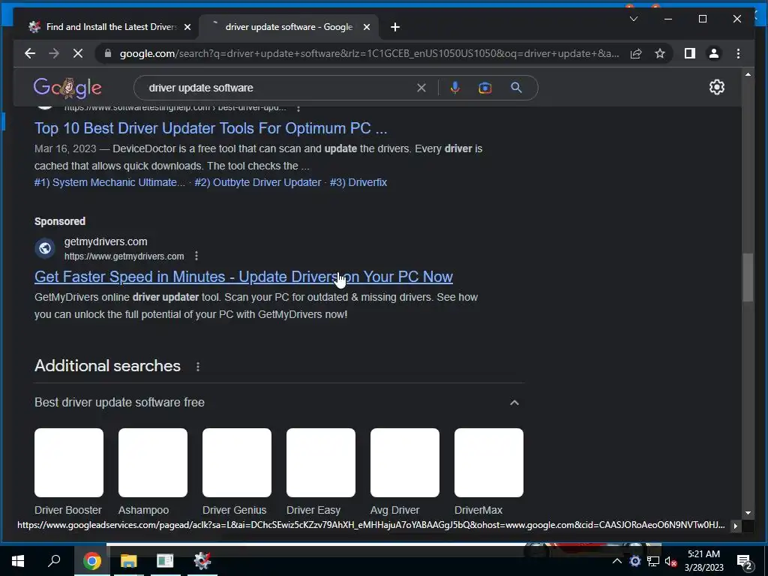Image resolution: width=768 pixels, height=576 pixels.
Task: Open File Explorer from the taskbar
Action: (129, 561)
